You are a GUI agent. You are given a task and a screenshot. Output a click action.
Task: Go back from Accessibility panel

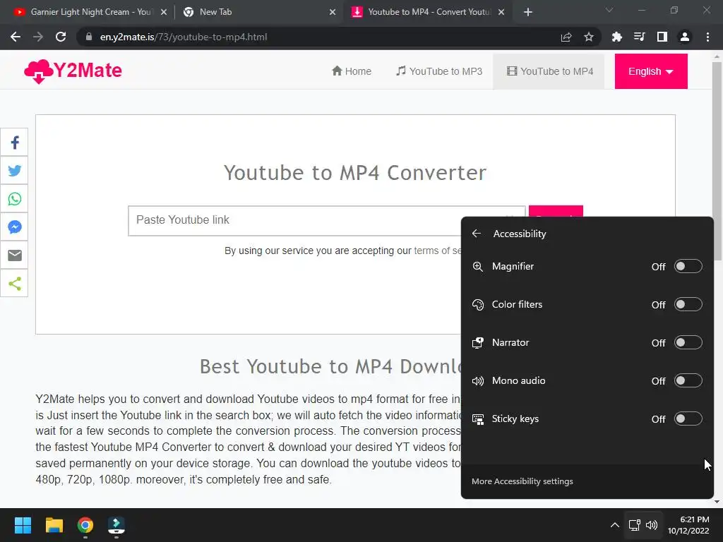coord(477,234)
